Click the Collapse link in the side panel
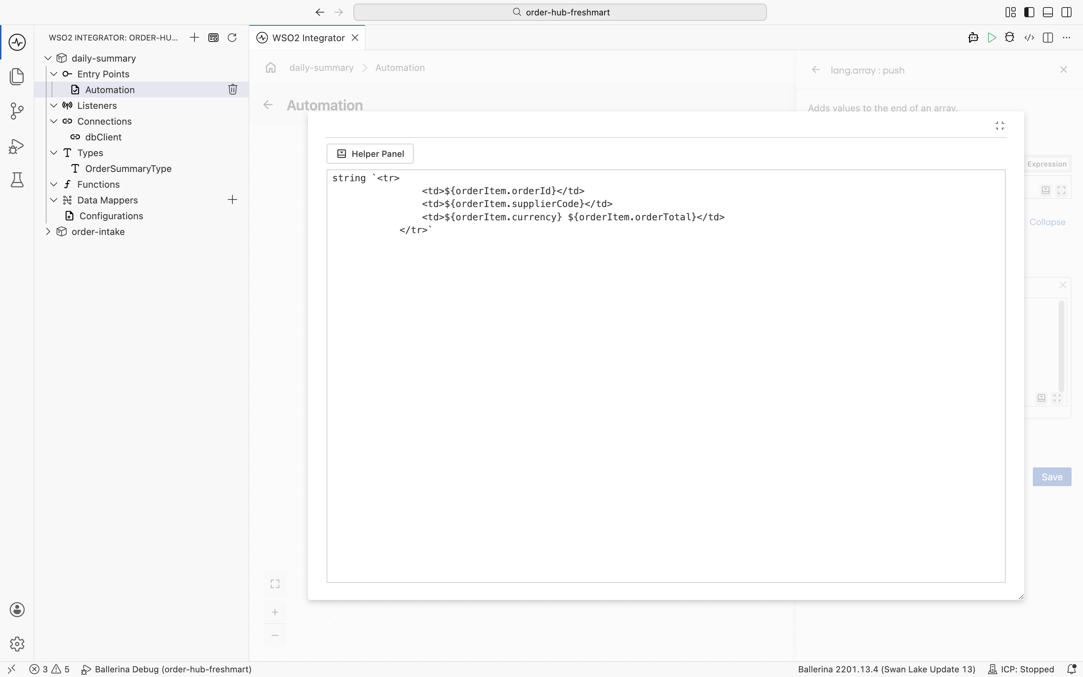The width and height of the screenshot is (1083, 677). tap(1047, 222)
